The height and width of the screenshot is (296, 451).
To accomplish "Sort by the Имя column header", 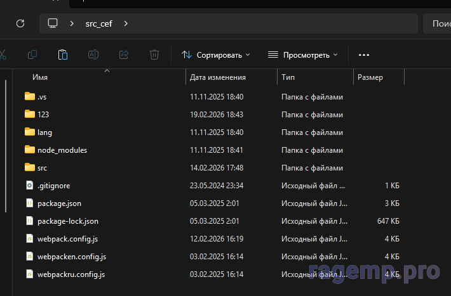I will point(40,77).
